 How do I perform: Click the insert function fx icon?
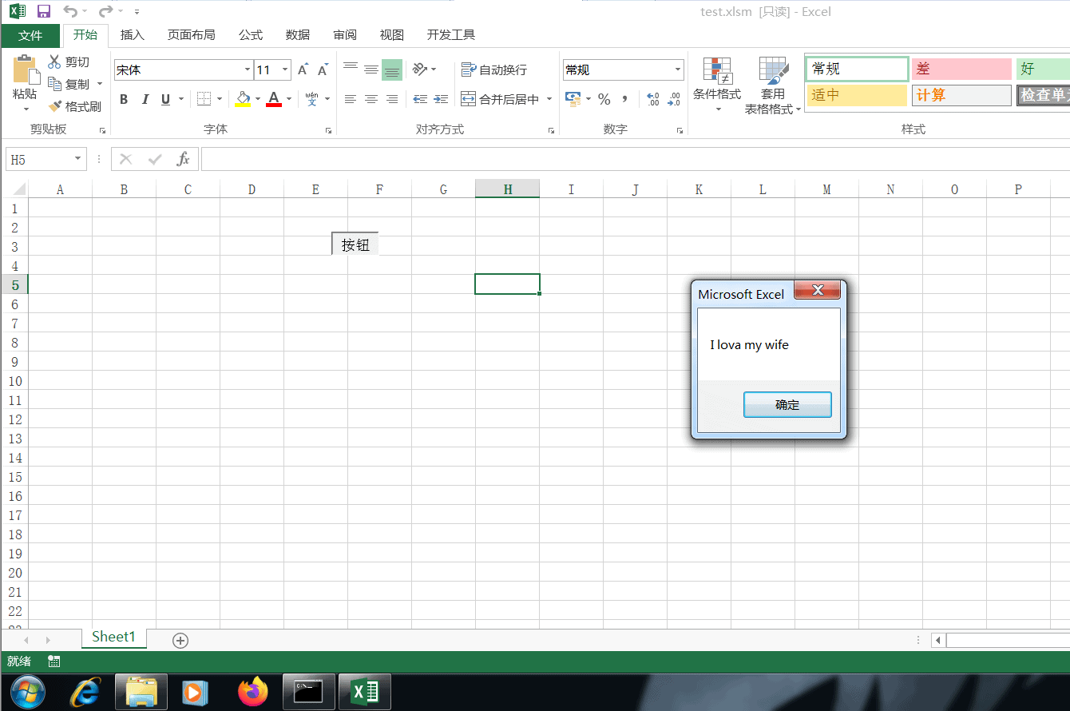tap(184, 159)
